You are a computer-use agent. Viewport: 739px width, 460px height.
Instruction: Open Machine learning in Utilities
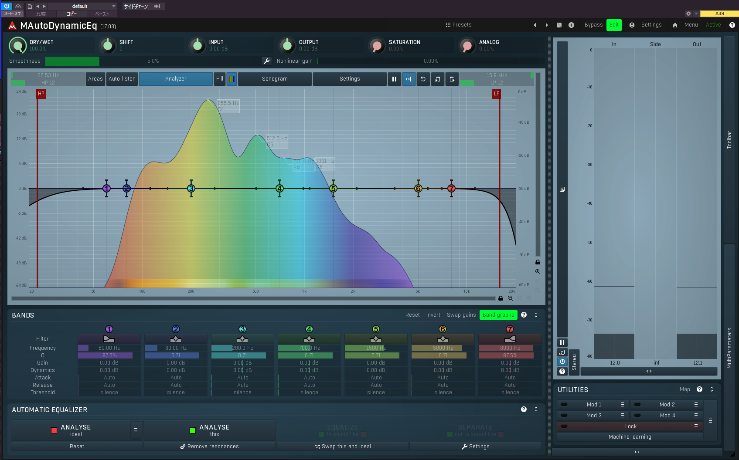[630, 437]
